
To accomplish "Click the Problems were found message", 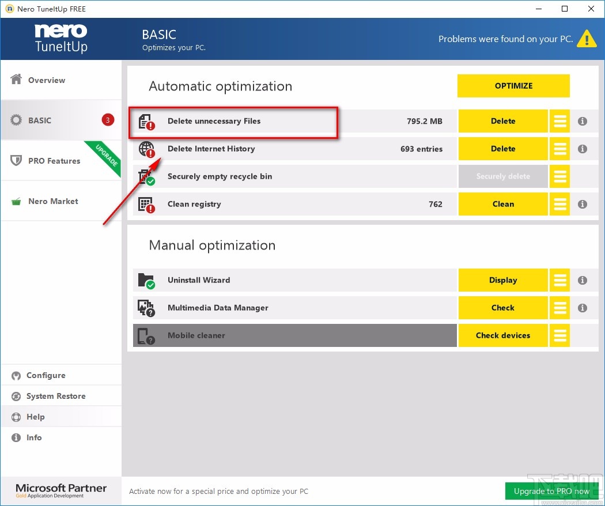I will [x=505, y=39].
